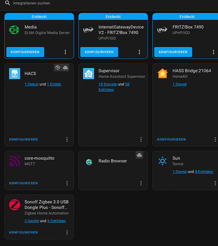Open the three-dot menu on core-mosquitto card
The height and width of the screenshot is (246, 218).
[67, 183]
